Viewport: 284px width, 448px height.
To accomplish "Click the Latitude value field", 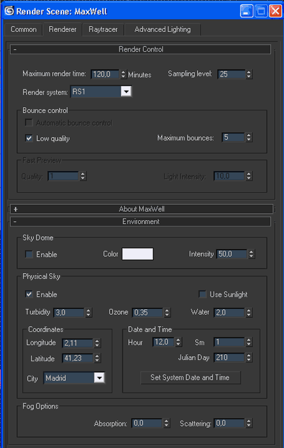I will click(78, 358).
